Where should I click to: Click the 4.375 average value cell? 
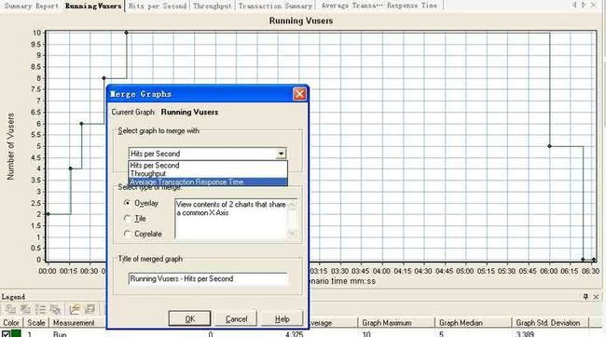point(294,334)
